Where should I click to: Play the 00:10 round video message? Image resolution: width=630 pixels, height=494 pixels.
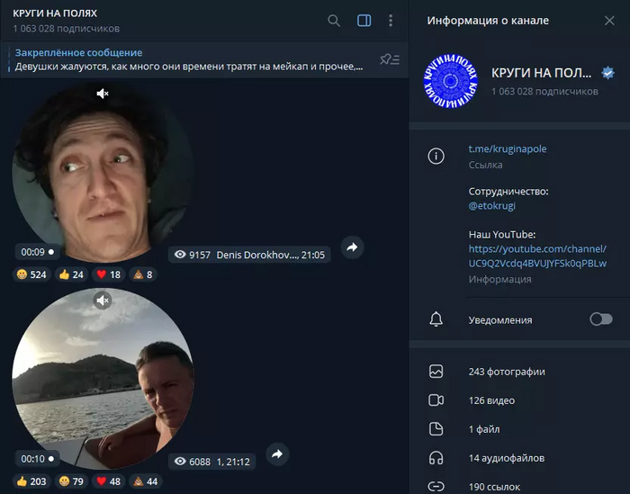[x=103, y=378]
